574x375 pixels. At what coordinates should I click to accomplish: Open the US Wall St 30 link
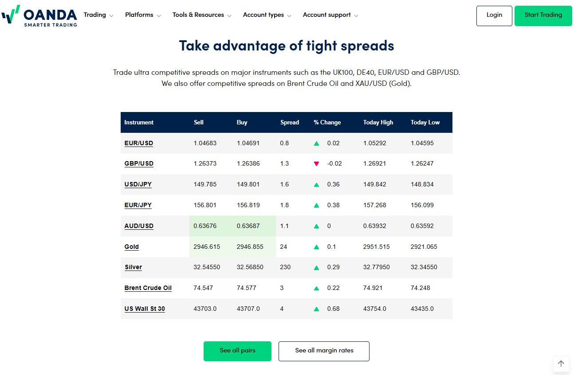click(145, 309)
